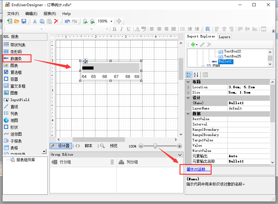
Task: Collapse the 布局 layout category
Action: coord(188,82)
